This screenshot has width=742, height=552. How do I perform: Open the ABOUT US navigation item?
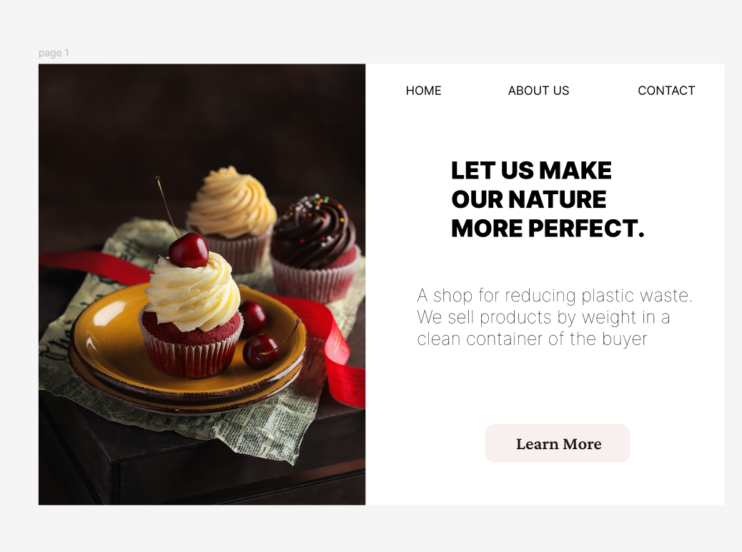pyautogui.click(x=538, y=91)
